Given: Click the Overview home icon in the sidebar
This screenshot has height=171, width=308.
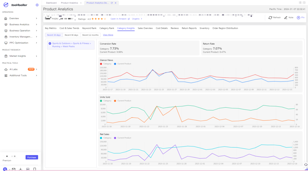Looking at the screenshot, I should click(6, 18).
